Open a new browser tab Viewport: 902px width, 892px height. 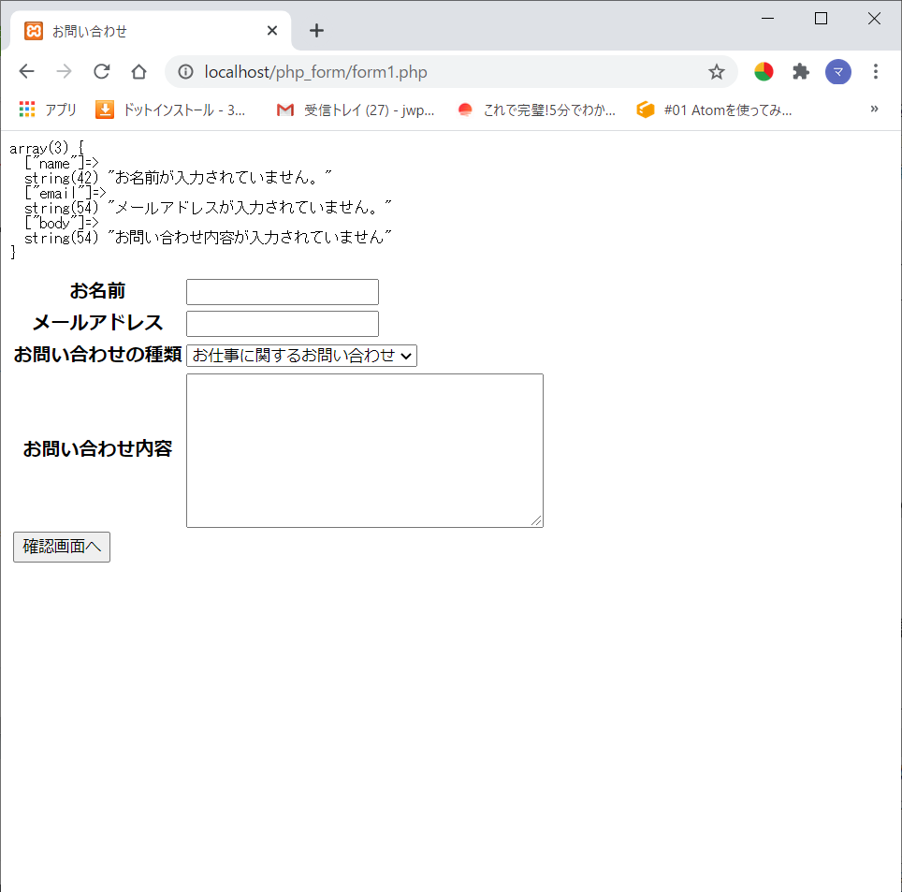[316, 31]
